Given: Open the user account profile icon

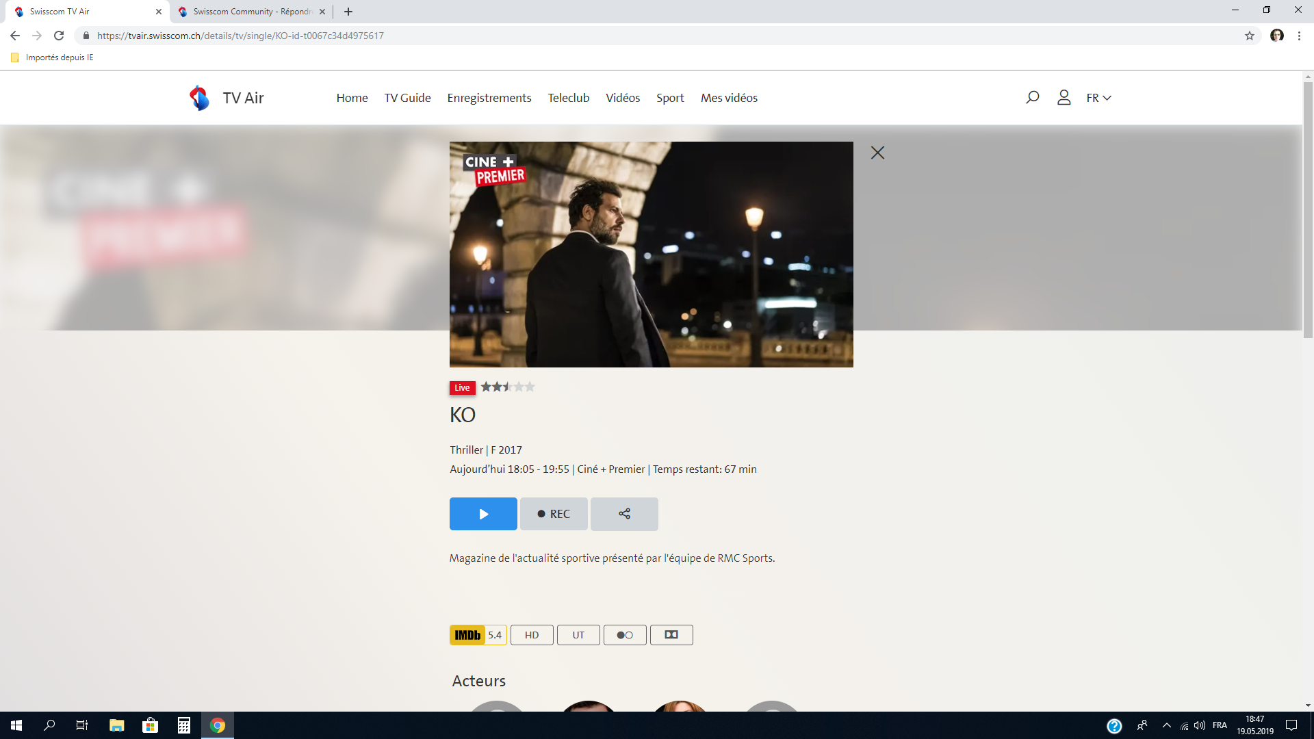Looking at the screenshot, I should tap(1064, 98).
